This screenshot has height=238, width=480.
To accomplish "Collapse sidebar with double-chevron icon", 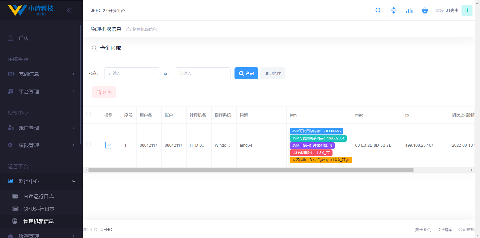I will (69, 10).
